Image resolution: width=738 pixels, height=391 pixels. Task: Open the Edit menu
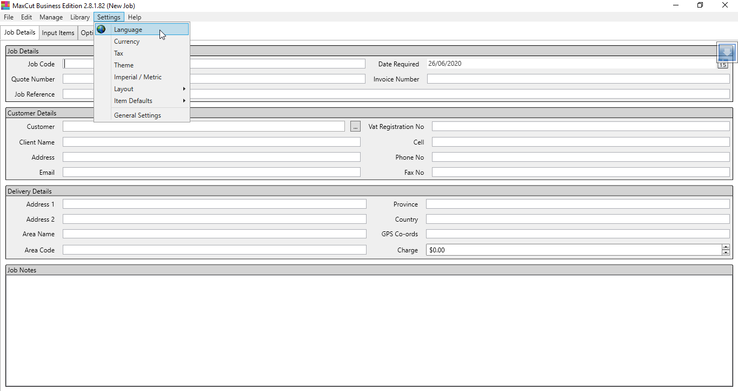[26, 17]
